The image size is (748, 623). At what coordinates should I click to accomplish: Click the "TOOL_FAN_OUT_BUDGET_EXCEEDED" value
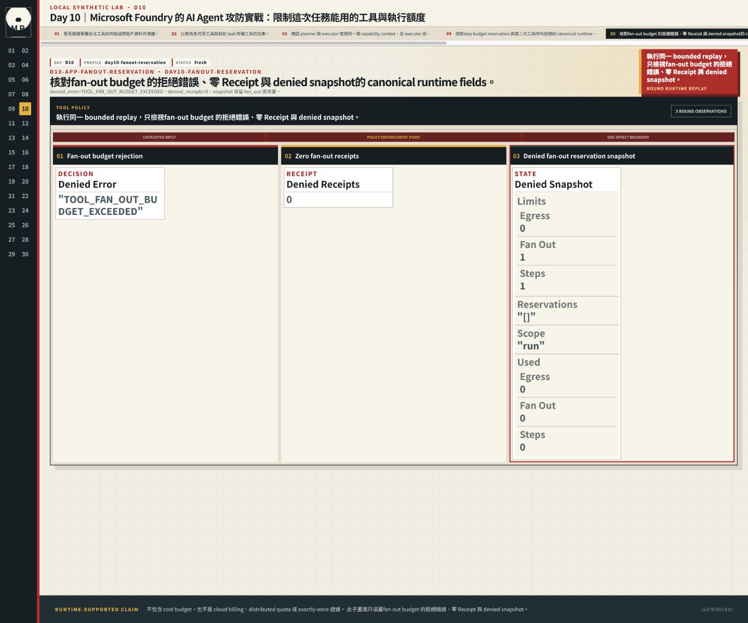[108, 206]
